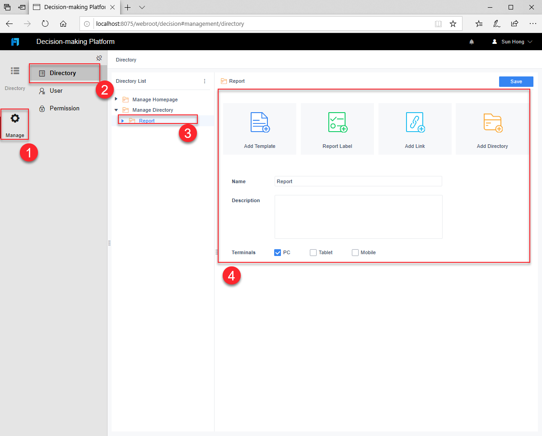The height and width of the screenshot is (436, 542).
Task: Enable the Tablet terminal option
Action: tap(313, 252)
